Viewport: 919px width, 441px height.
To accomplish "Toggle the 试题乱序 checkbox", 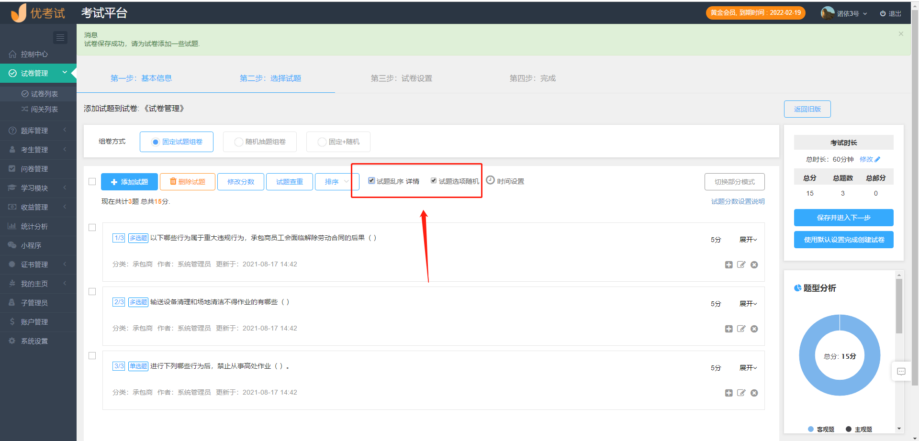I will tap(371, 181).
